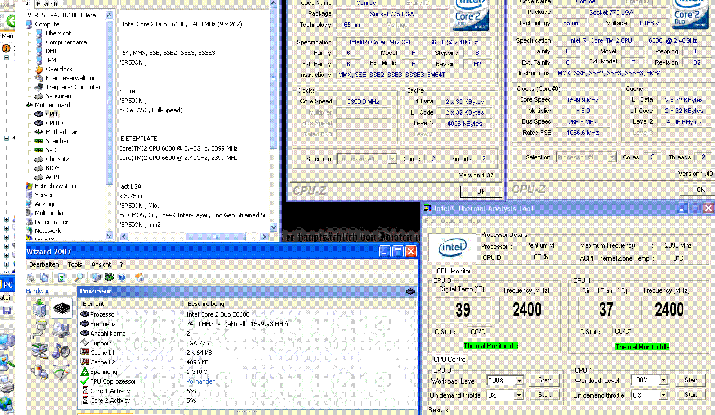Click the speaker icon beside Multimedia in Everest
The image size is (715, 415).
(29, 213)
